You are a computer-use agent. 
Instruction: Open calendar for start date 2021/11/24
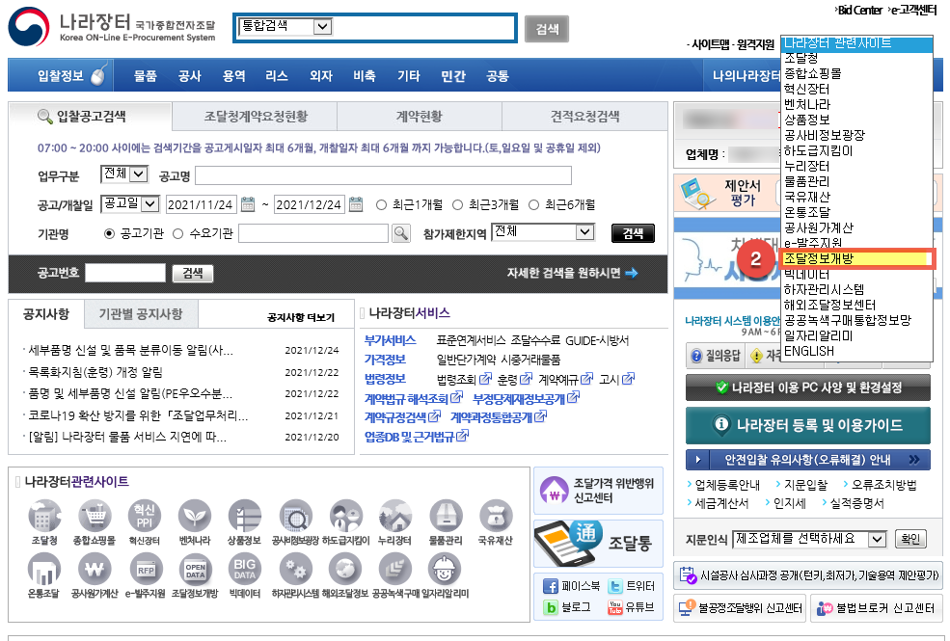coord(248,204)
